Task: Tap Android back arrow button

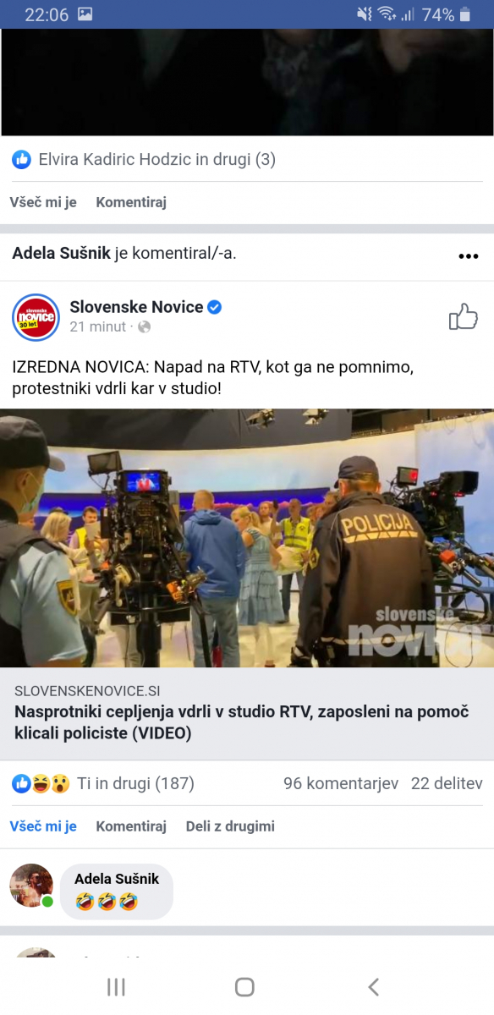Action: pyautogui.click(x=374, y=986)
